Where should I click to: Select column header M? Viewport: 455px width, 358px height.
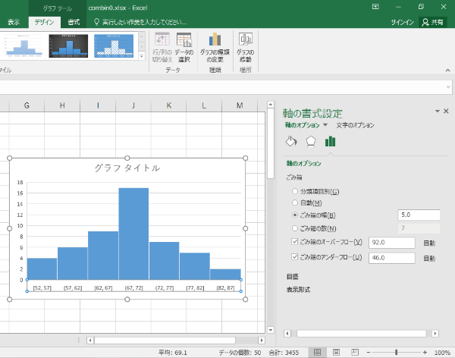[x=240, y=105]
